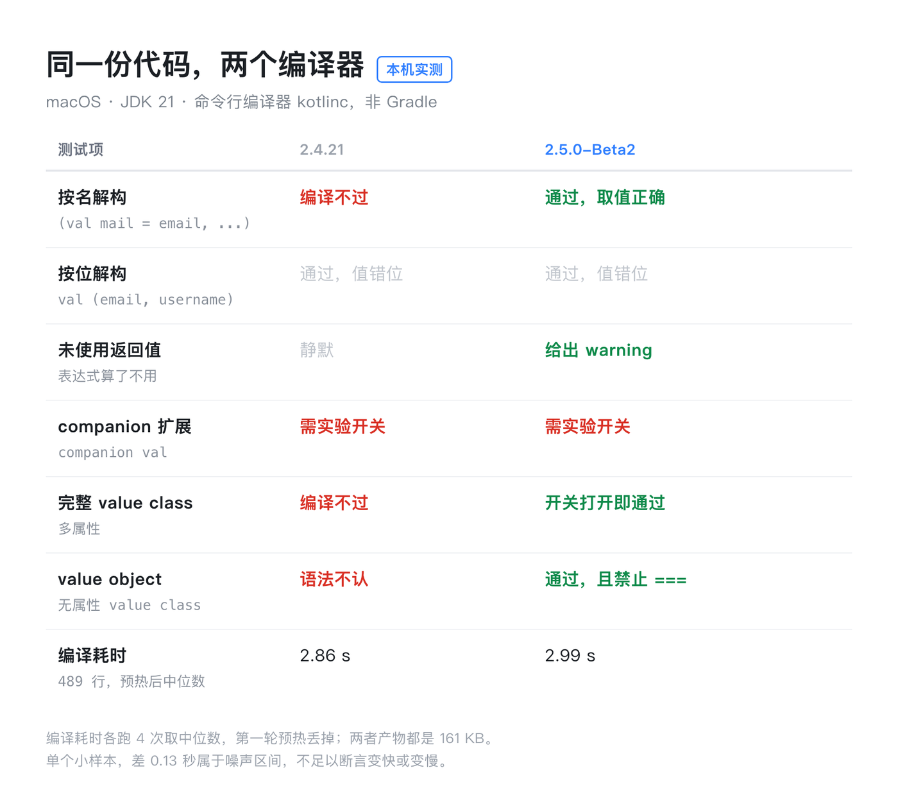898x786 pixels.
Task: Click 需实验开关 under the 2.4.21 column
Action: [x=343, y=427]
